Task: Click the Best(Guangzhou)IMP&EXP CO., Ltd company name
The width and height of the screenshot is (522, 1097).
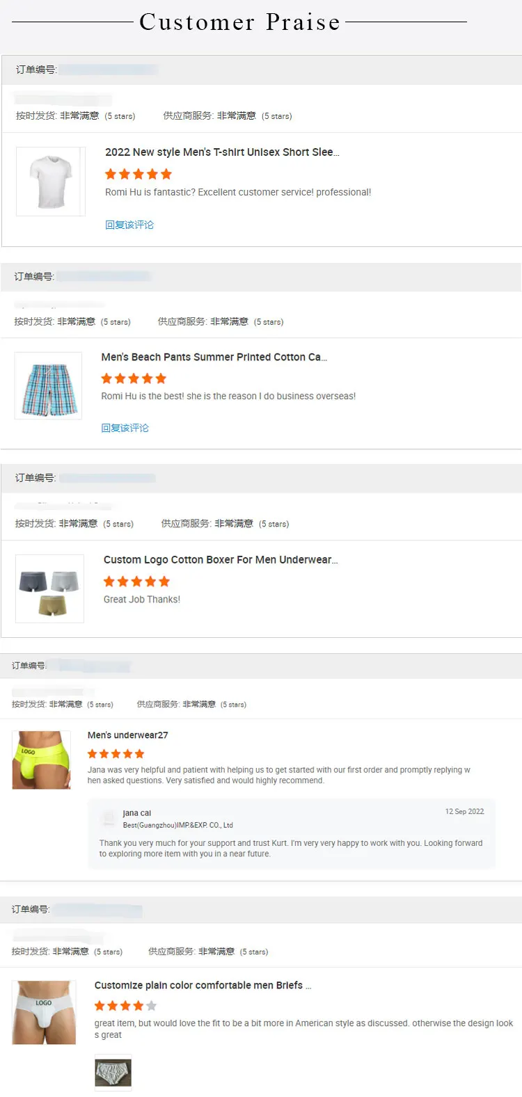Action: [178, 825]
